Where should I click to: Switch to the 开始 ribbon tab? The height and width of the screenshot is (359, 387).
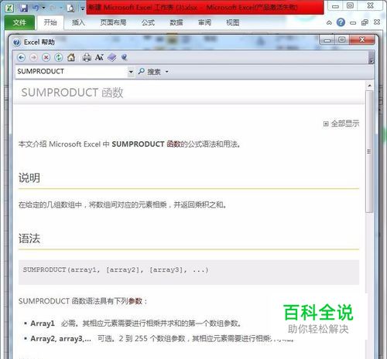50,22
